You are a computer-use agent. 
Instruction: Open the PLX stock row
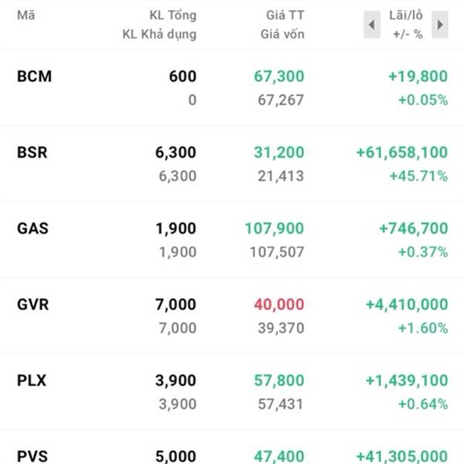click(x=31, y=380)
